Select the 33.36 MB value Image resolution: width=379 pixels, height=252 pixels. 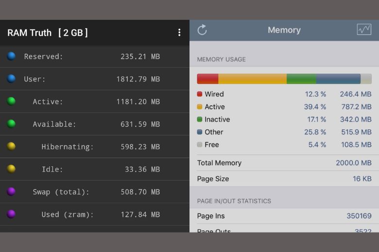142,169
